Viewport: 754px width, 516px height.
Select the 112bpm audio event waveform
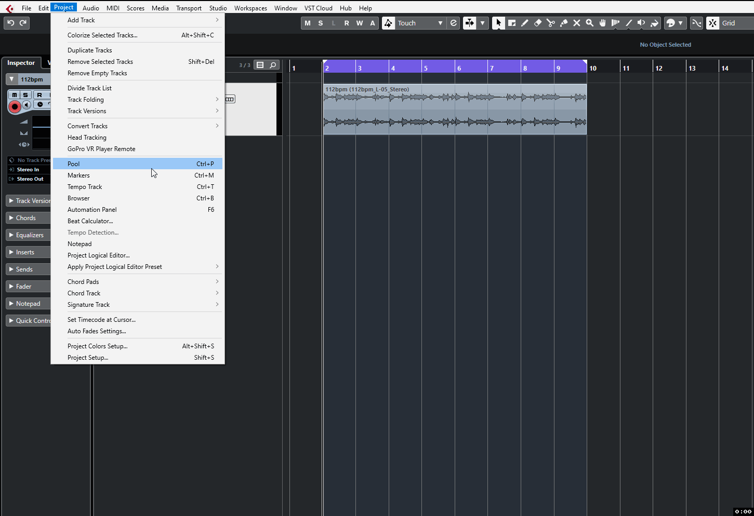(x=455, y=110)
